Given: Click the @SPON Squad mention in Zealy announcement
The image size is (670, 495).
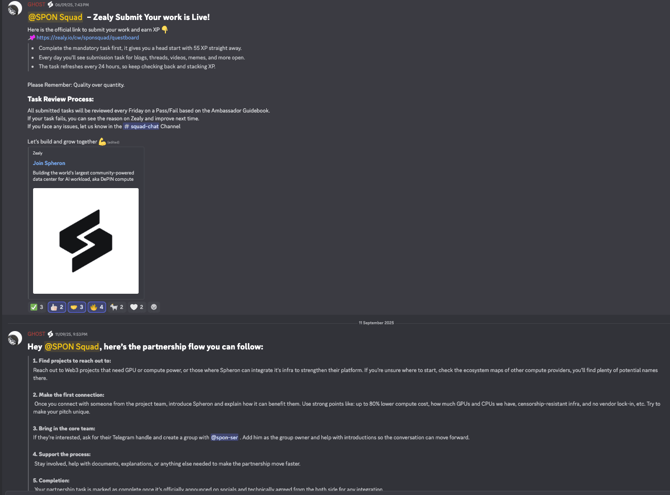Looking at the screenshot, I should pos(55,17).
